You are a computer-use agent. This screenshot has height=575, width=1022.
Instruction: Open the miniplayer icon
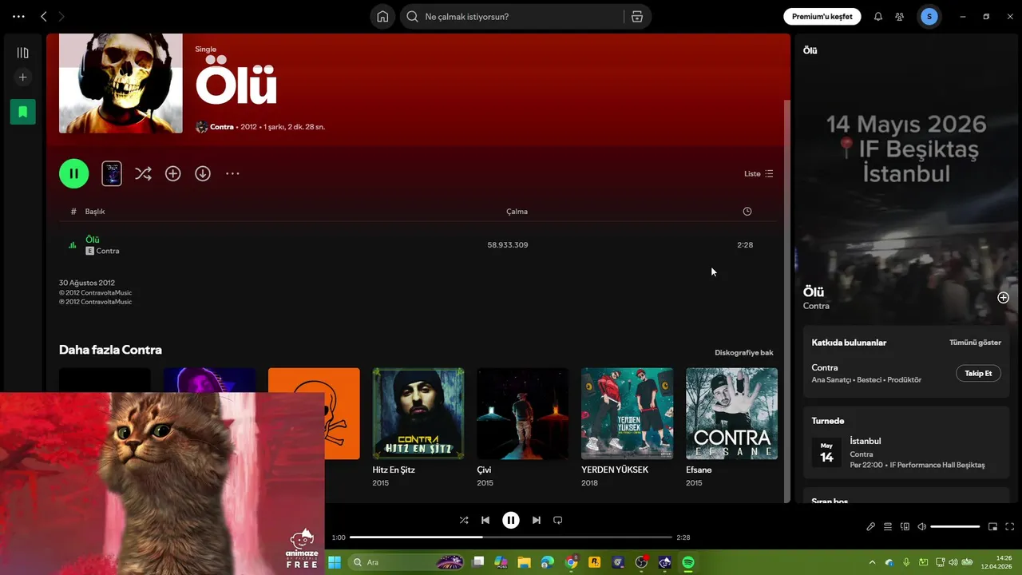tap(993, 526)
